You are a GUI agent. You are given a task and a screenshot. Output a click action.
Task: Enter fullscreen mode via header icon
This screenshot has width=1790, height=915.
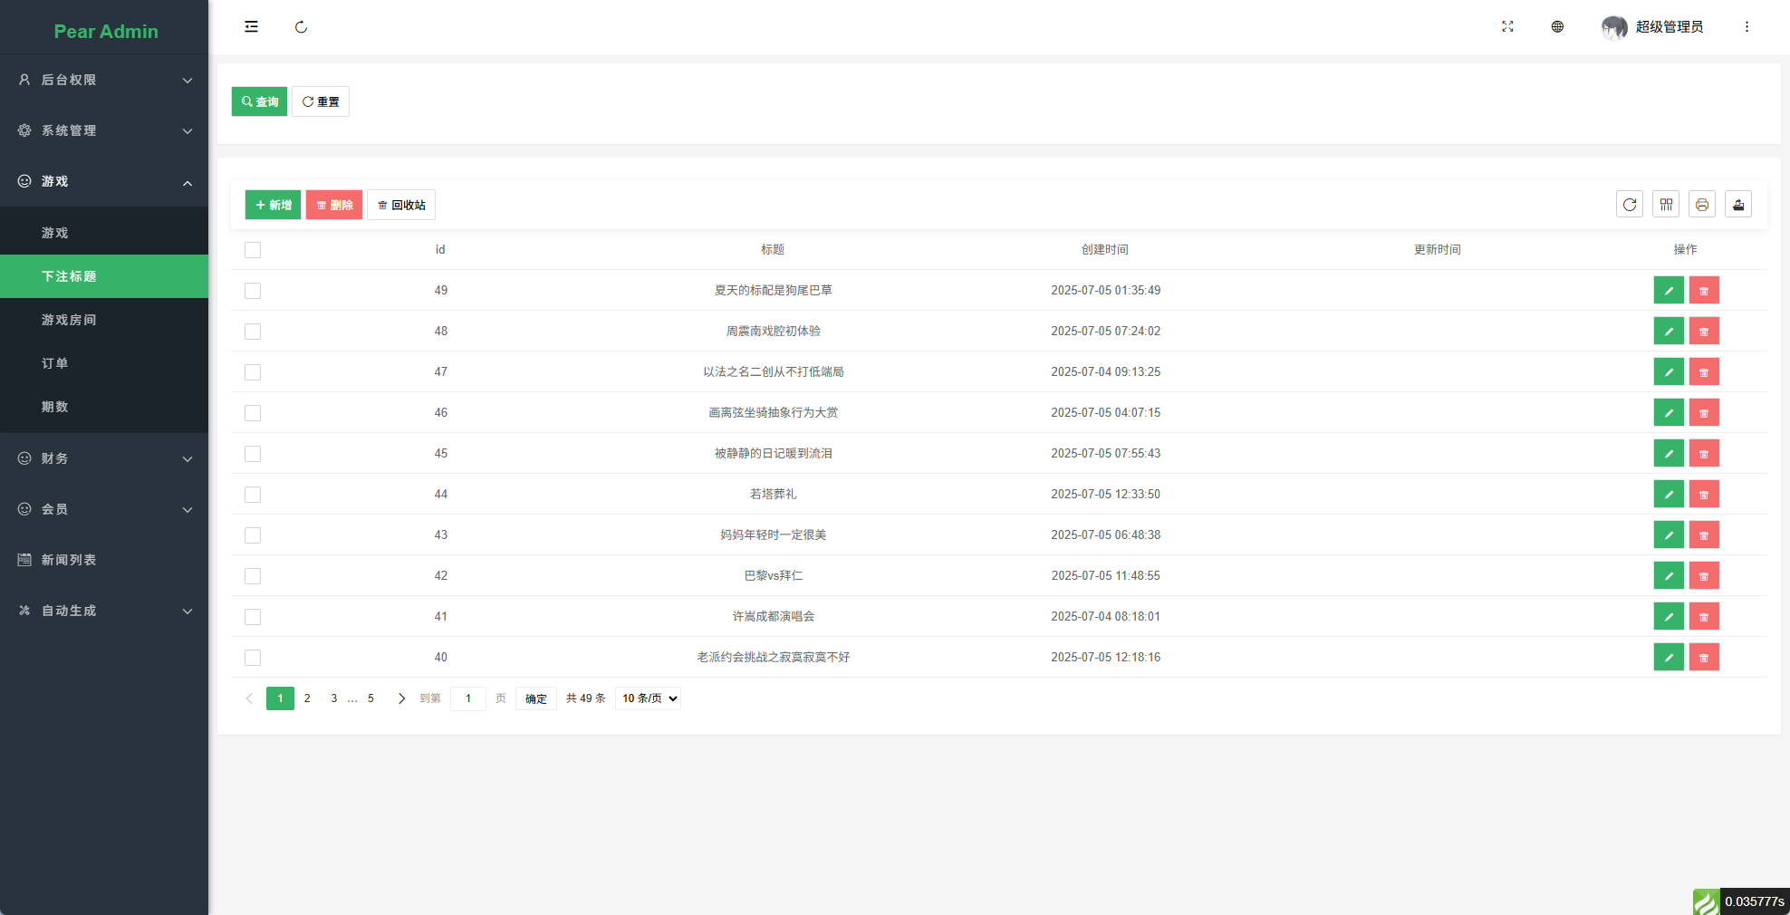tap(1507, 27)
